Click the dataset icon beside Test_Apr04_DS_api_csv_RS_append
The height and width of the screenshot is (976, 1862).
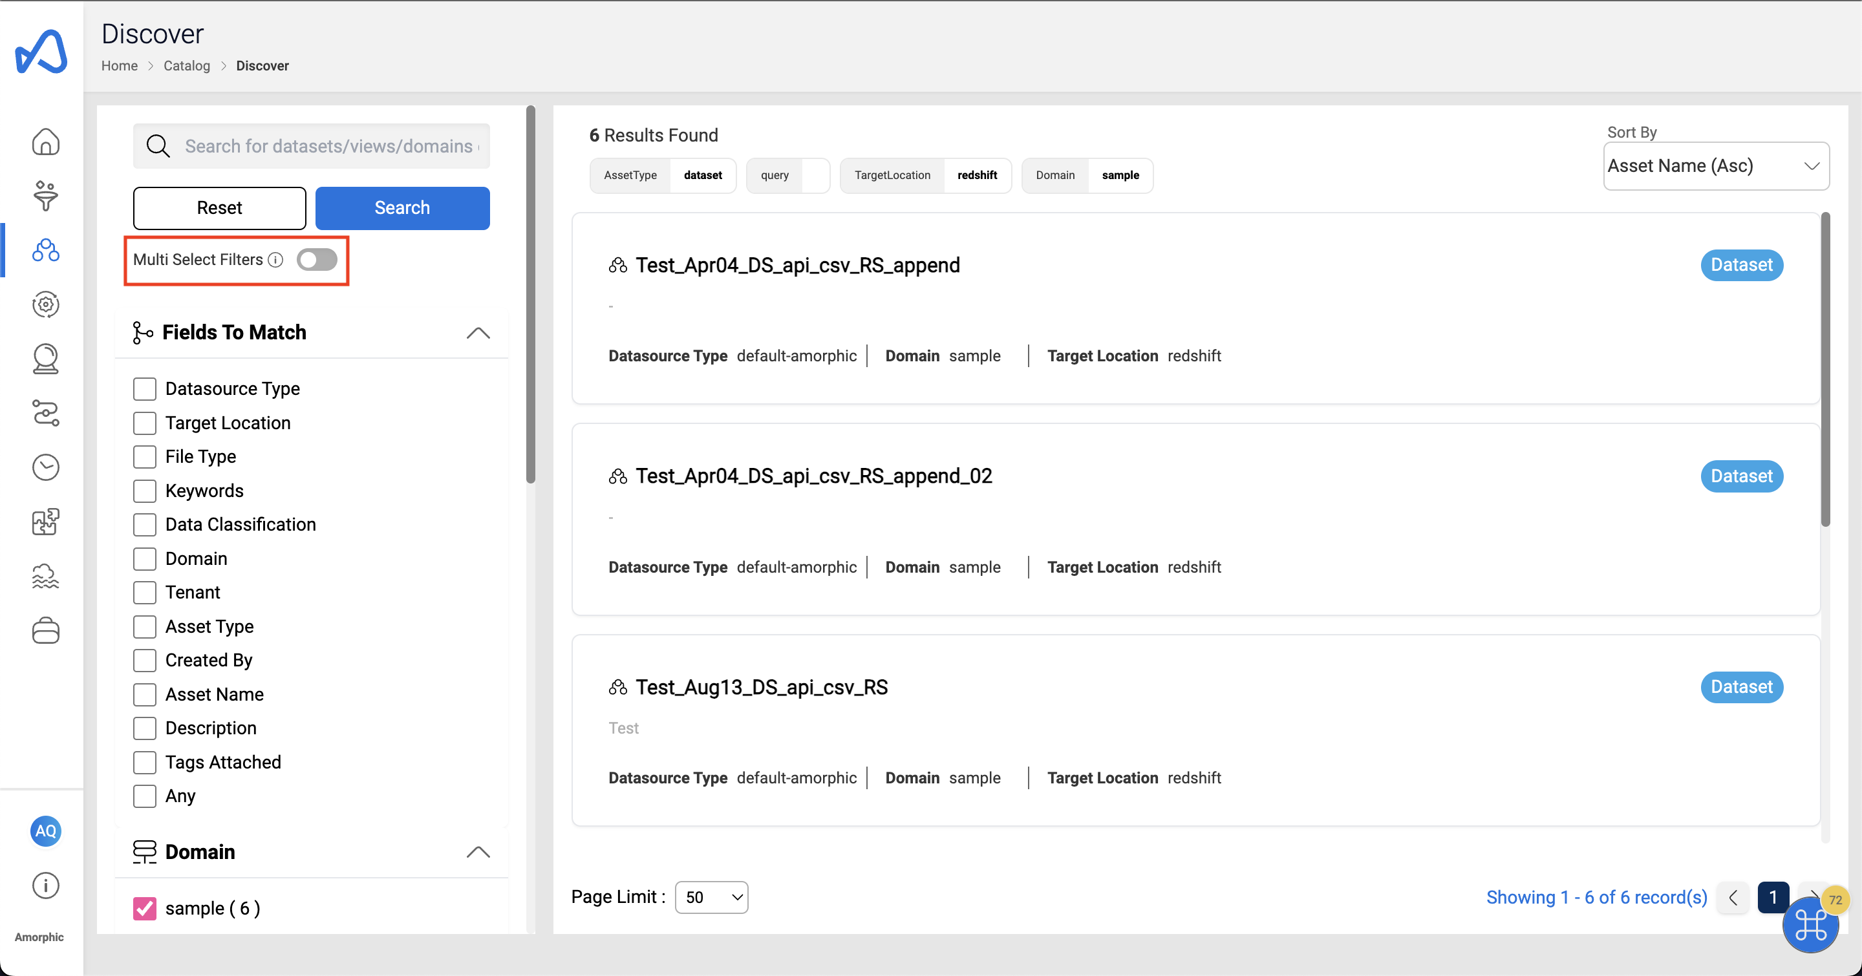click(x=617, y=265)
